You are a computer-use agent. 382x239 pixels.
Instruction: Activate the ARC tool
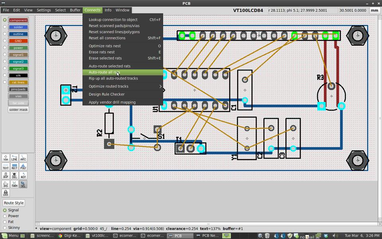23,158
